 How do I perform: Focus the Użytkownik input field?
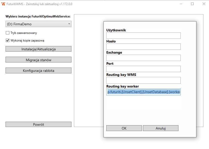click(x=143, y=36)
